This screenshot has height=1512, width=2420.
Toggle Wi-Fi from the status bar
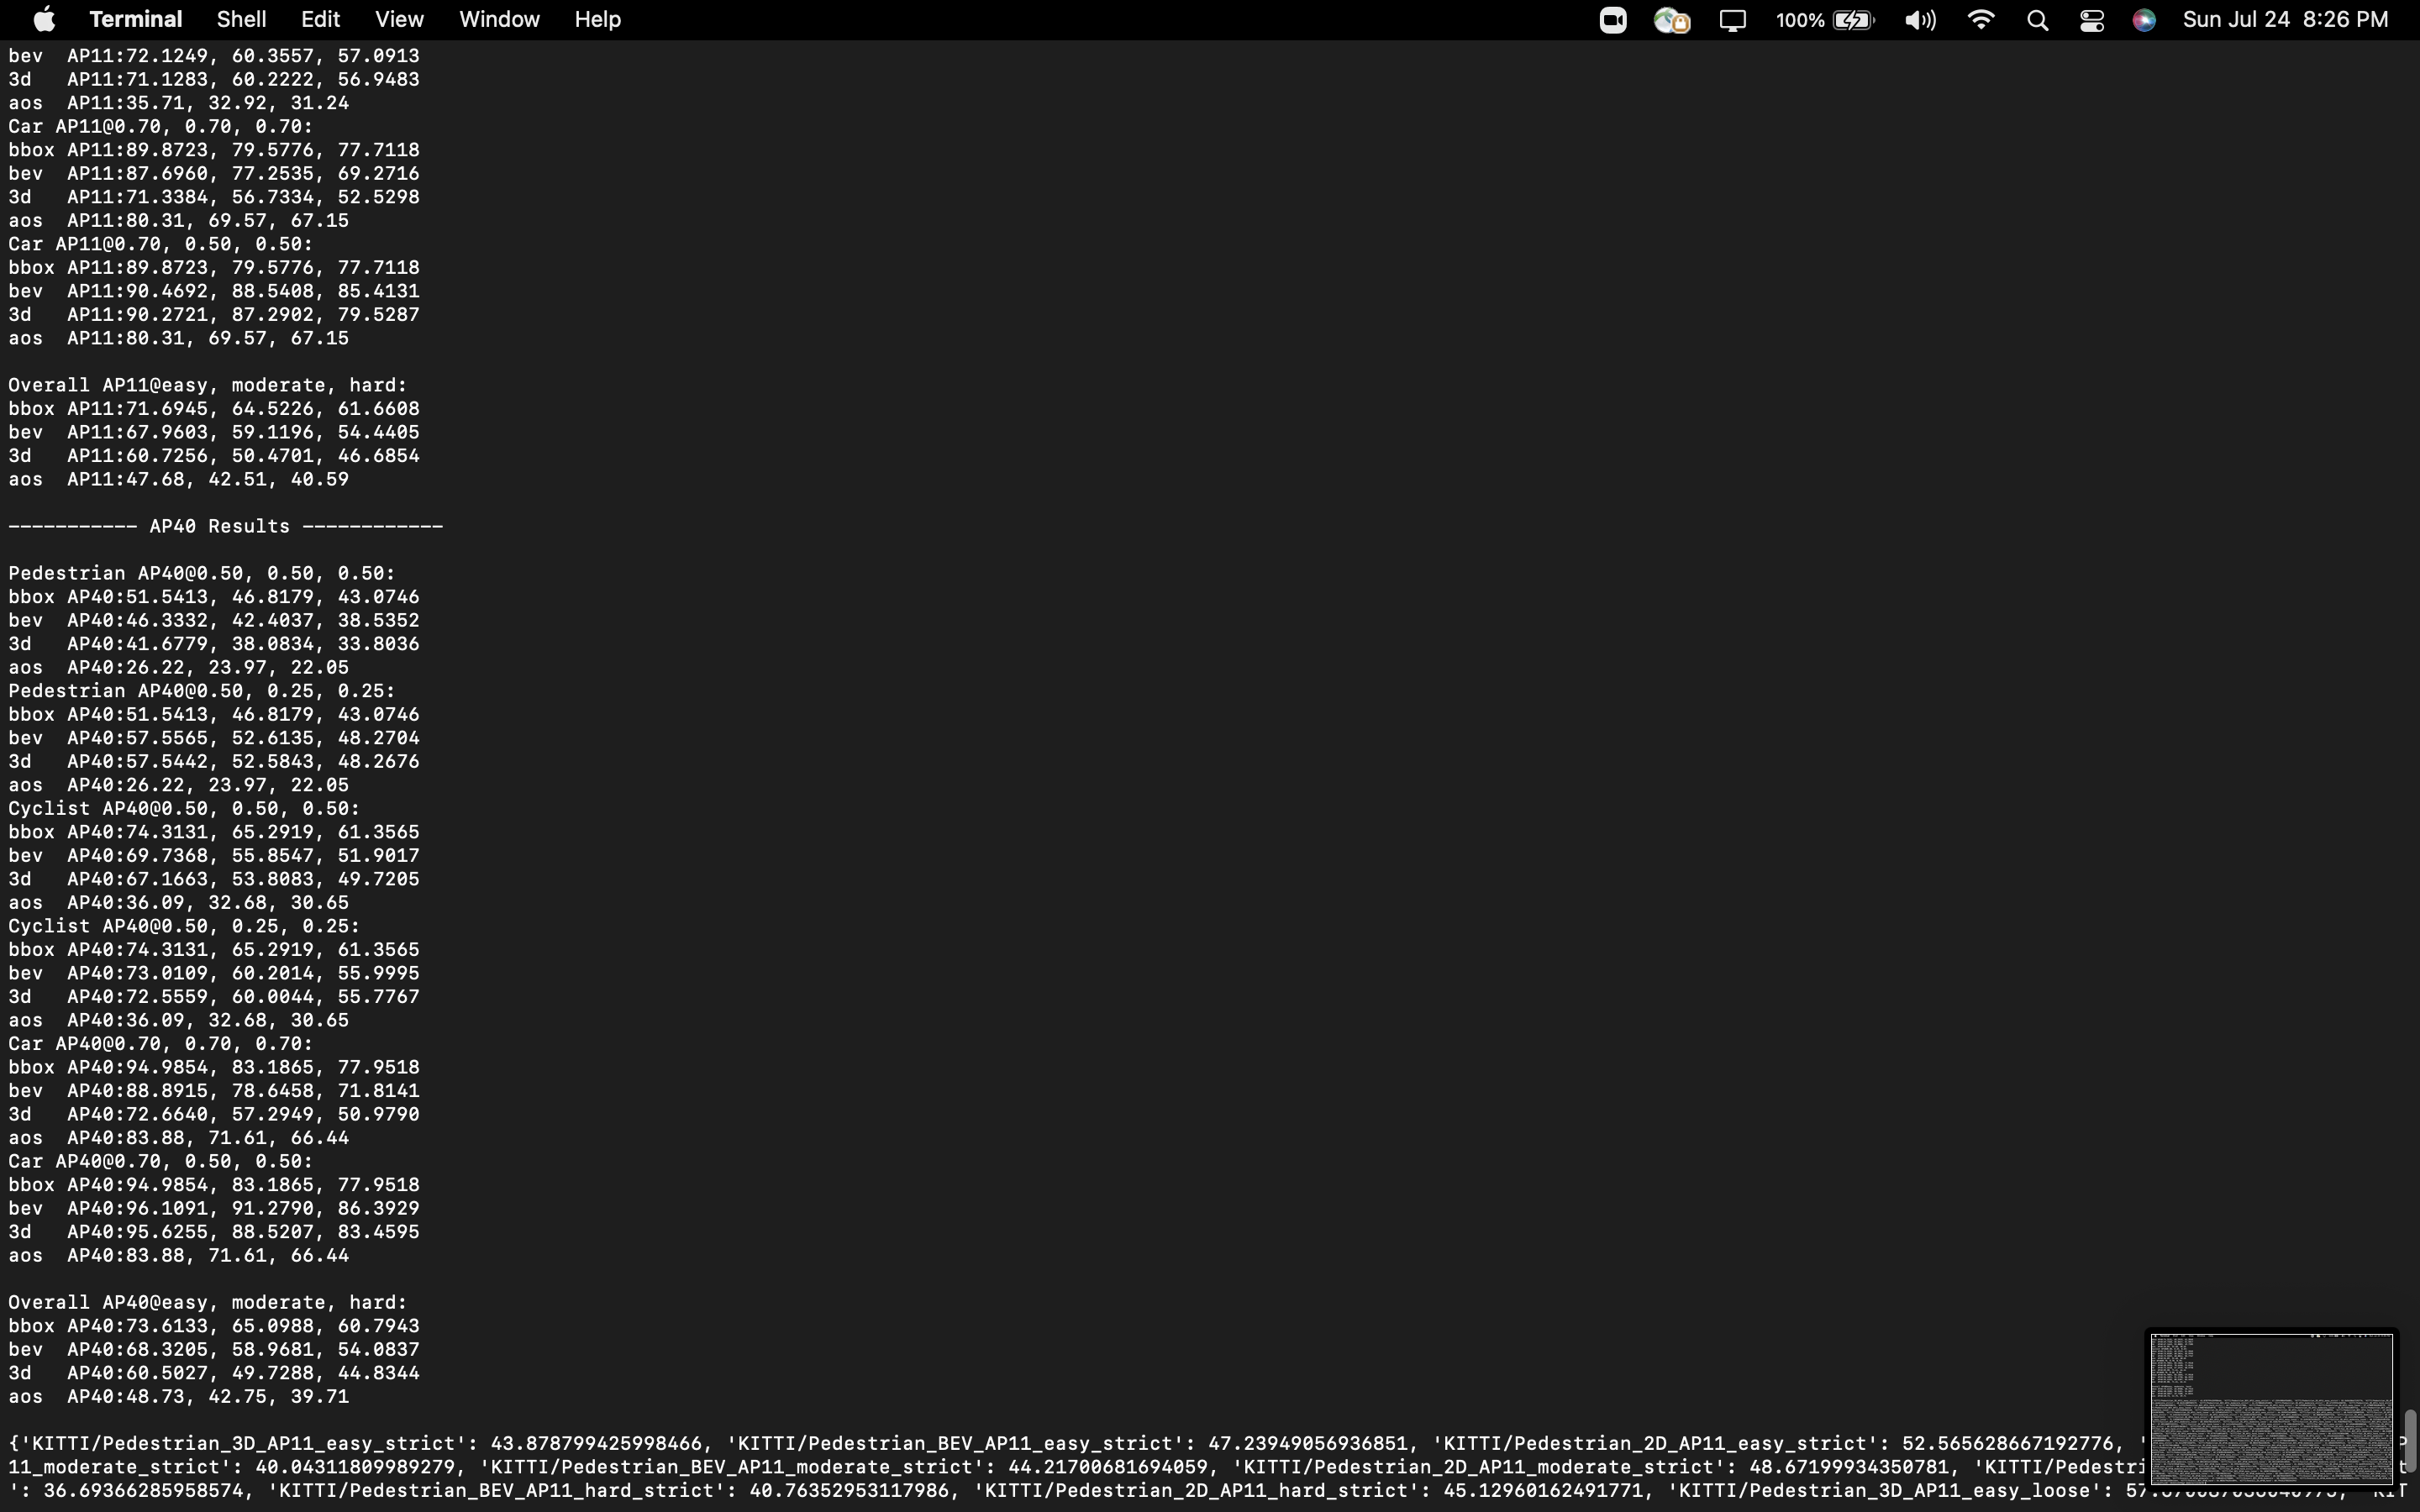tap(1981, 19)
